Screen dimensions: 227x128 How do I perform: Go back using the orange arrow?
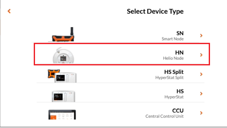tap(9, 11)
